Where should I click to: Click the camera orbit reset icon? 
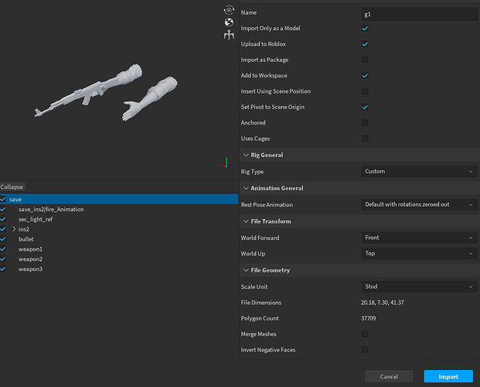[228, 9]
